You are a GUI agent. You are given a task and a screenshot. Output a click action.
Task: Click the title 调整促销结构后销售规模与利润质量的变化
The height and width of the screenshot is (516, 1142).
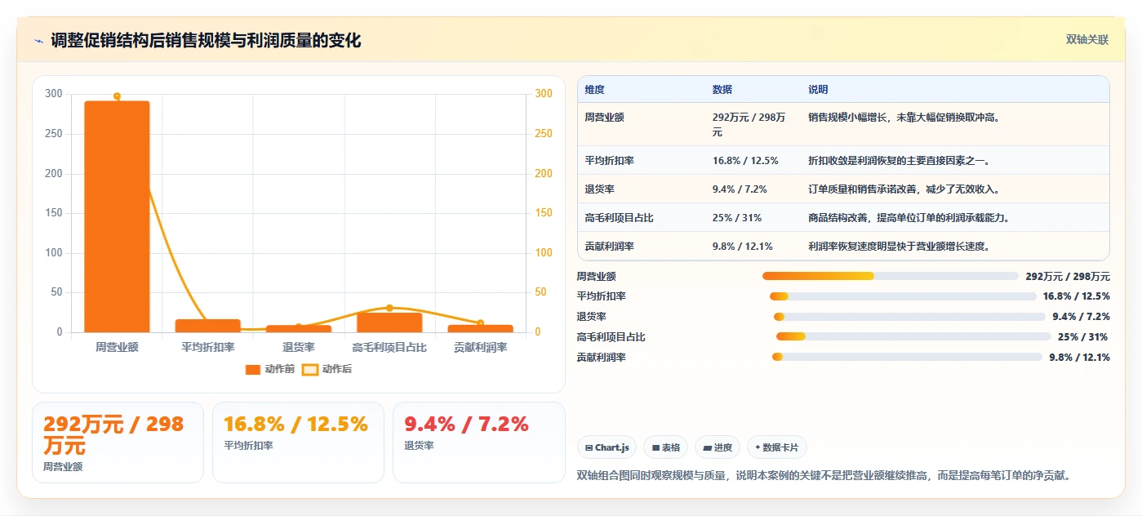click(206, 41)
